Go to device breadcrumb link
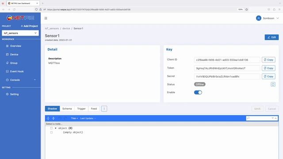Image resolution: width=283 pixels, height=159 pixels. (x=66, y=28)
